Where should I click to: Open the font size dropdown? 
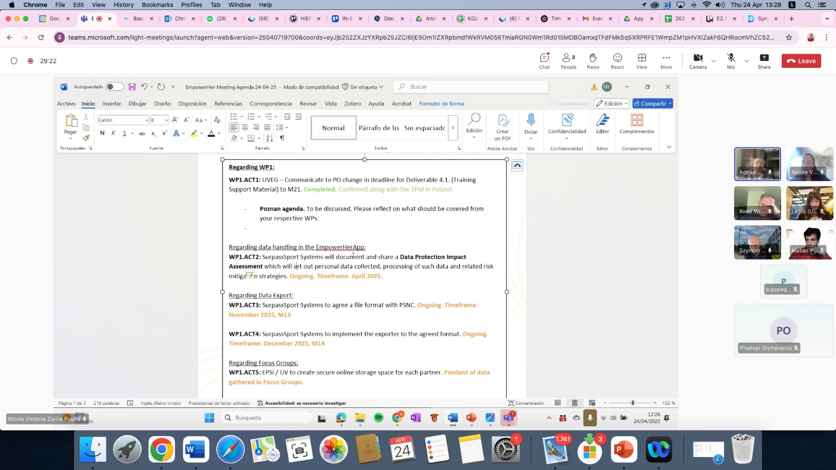[x=167, y=120]
